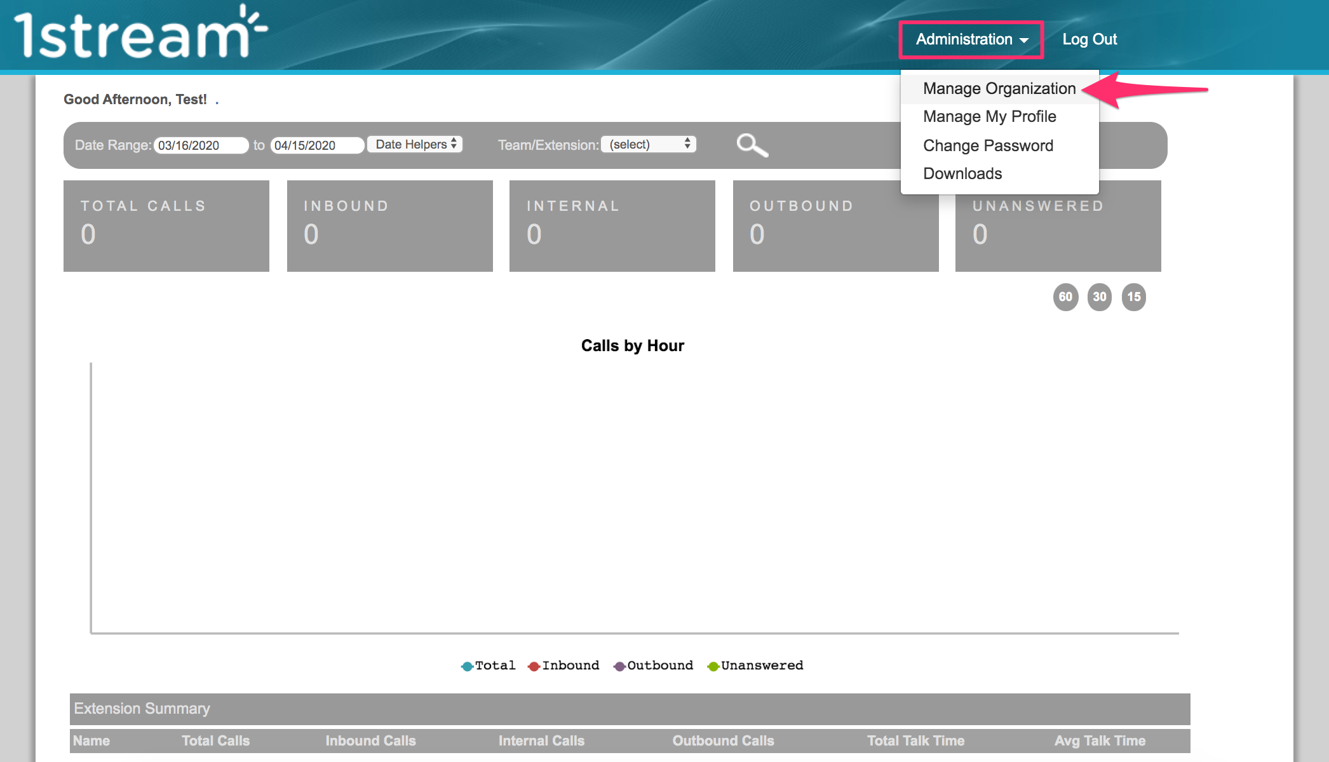1329x762 pixels.
Task: Select the 60 minute interval circle
Action: (1065, 297)
